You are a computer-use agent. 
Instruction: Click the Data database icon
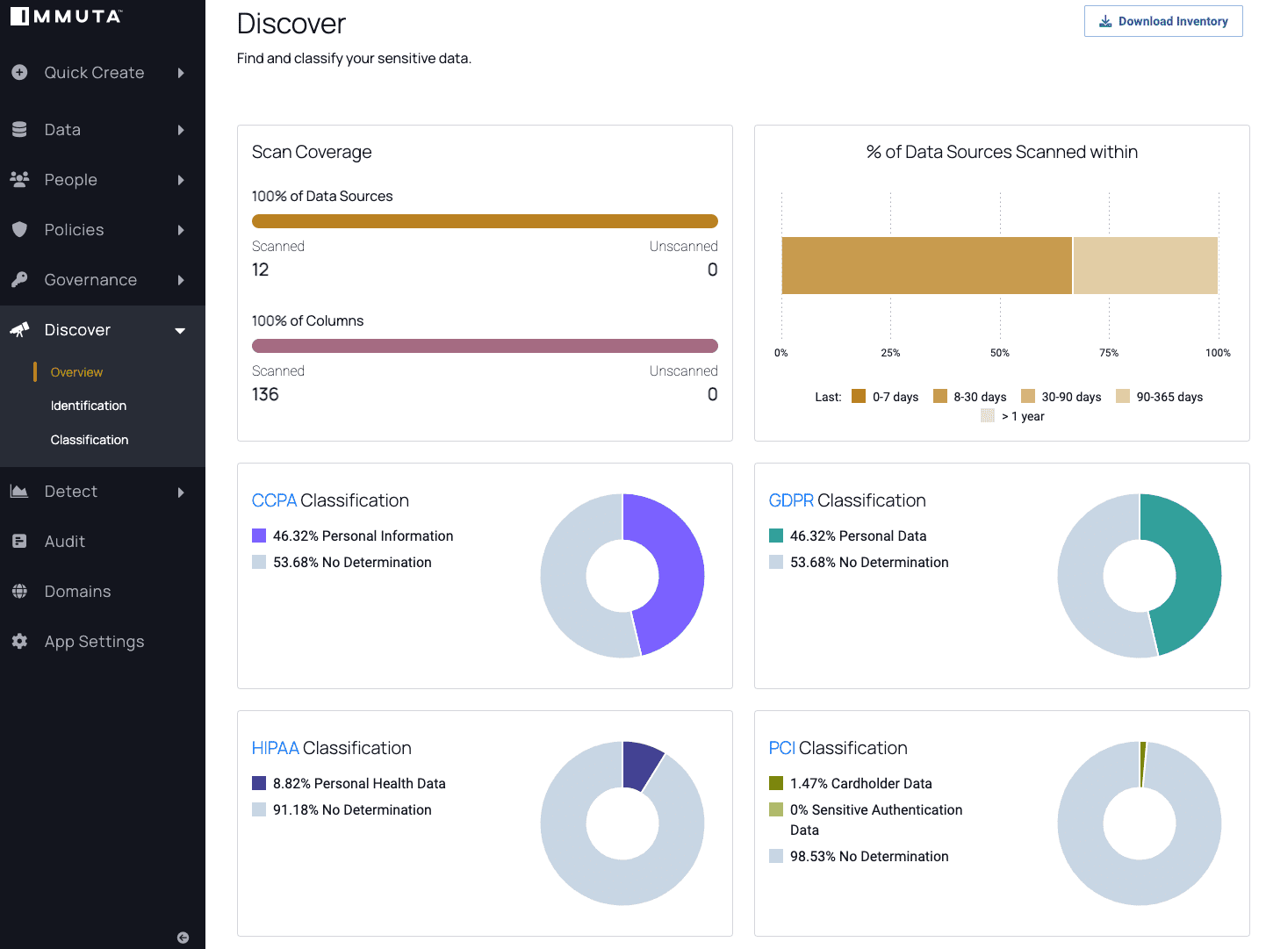click(x=19, y=130)
